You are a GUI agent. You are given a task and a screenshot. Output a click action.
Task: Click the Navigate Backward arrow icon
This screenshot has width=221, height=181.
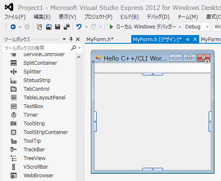point(13,27)
